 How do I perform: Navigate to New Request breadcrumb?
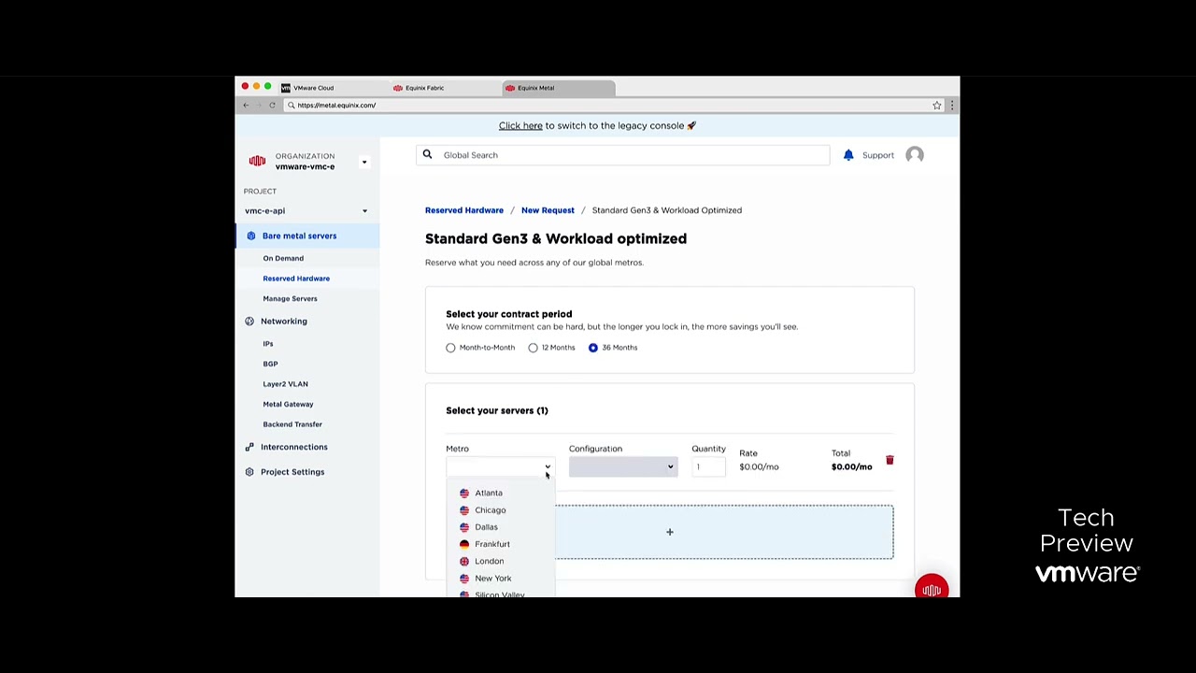pyautogui.click(x=548, y=210)
